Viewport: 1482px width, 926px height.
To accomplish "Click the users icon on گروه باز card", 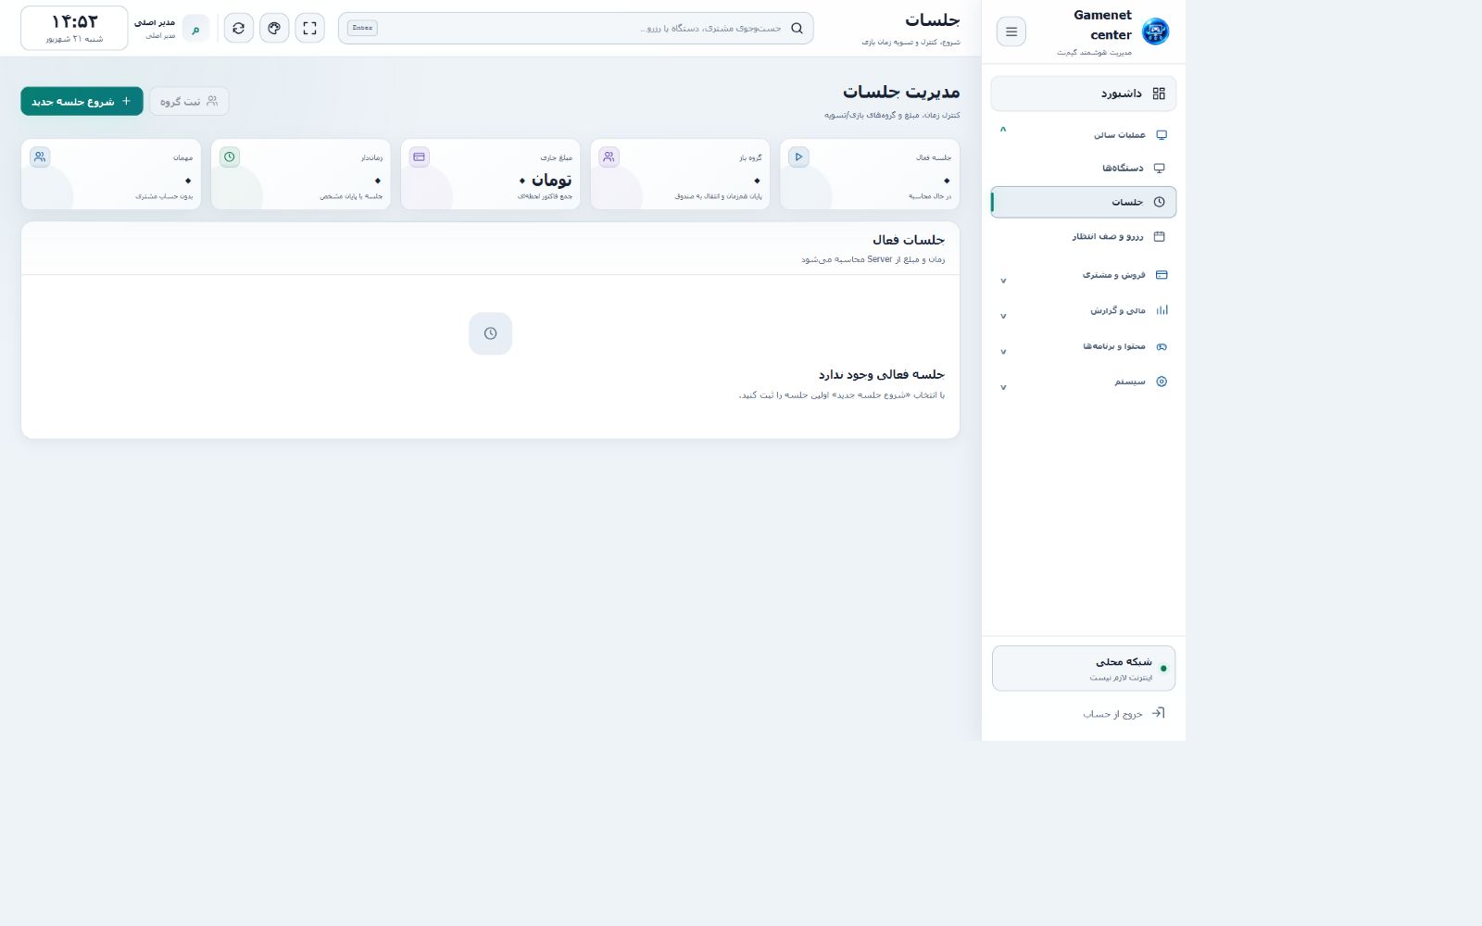I will [x=609, y=156].
